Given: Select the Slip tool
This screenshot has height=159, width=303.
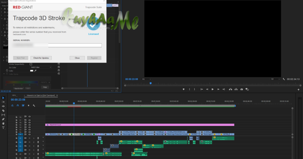Looking at the screenshot, I should point(3,115).
